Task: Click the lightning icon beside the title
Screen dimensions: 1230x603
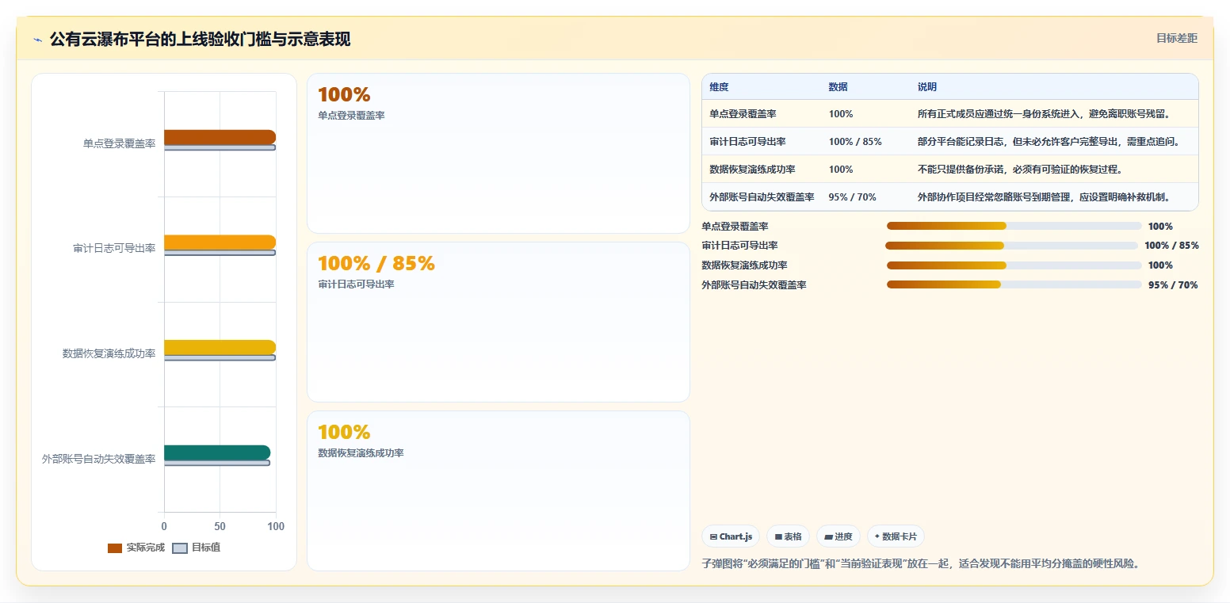Action: click(x=37, y=40)
